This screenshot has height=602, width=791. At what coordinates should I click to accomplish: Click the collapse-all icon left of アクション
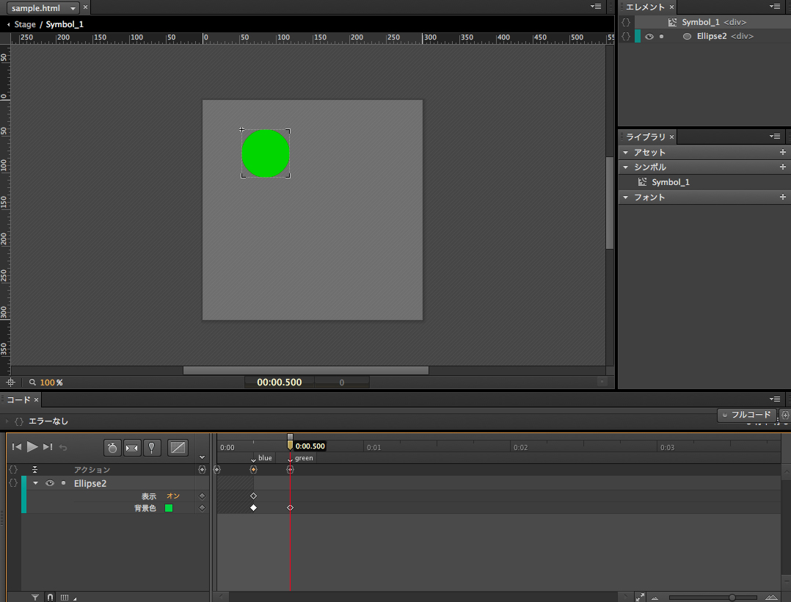click(x=34, y=470)
